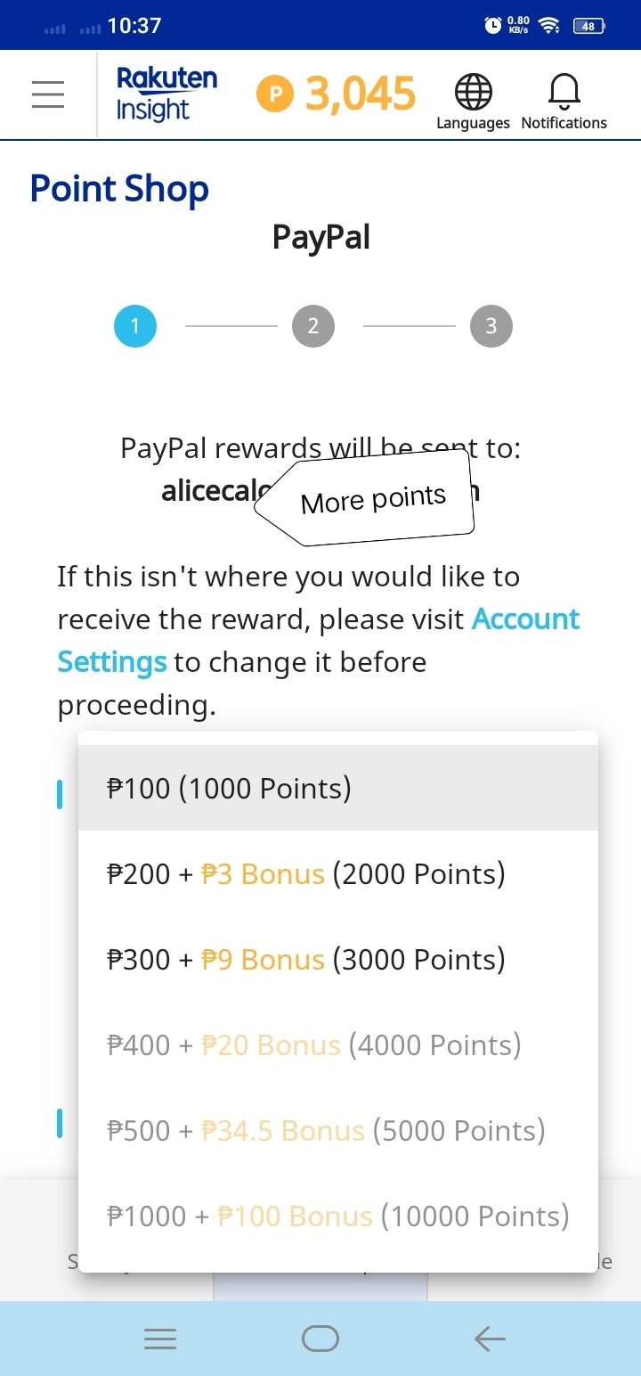Go to step 2 indicator

[313, 326]
